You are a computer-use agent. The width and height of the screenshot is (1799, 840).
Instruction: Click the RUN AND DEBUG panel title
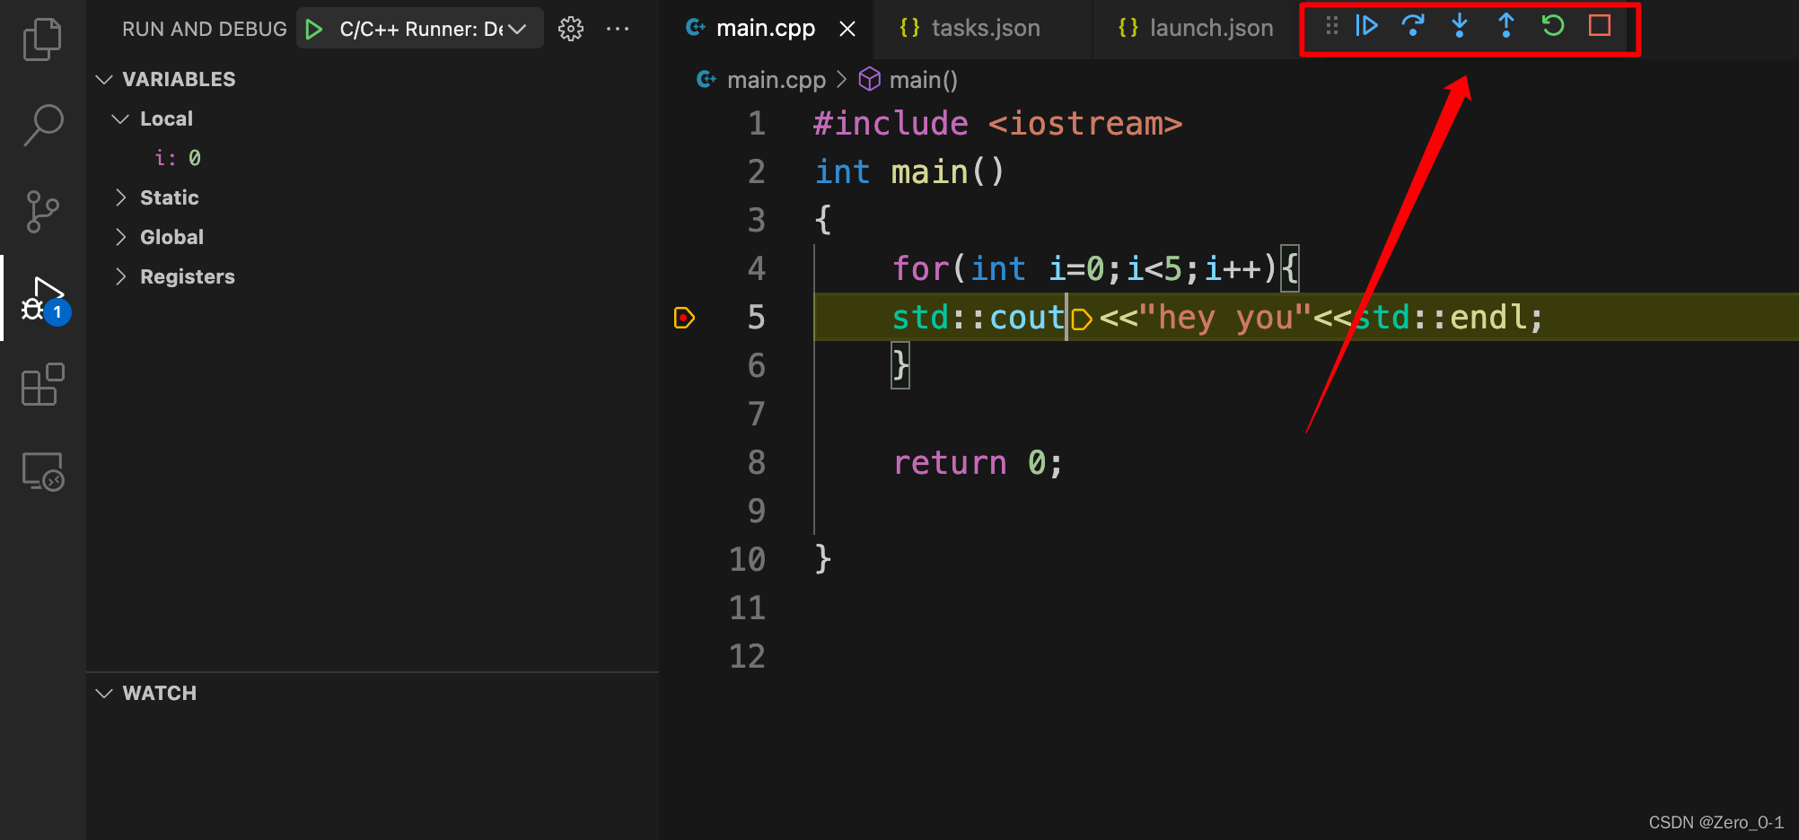tap(205, 29)
